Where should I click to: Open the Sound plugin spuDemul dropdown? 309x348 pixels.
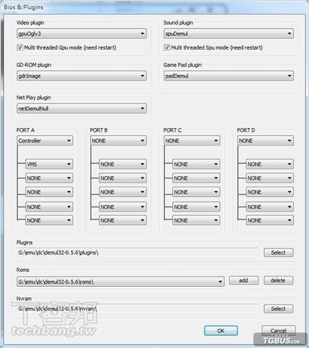coord(229,34)
